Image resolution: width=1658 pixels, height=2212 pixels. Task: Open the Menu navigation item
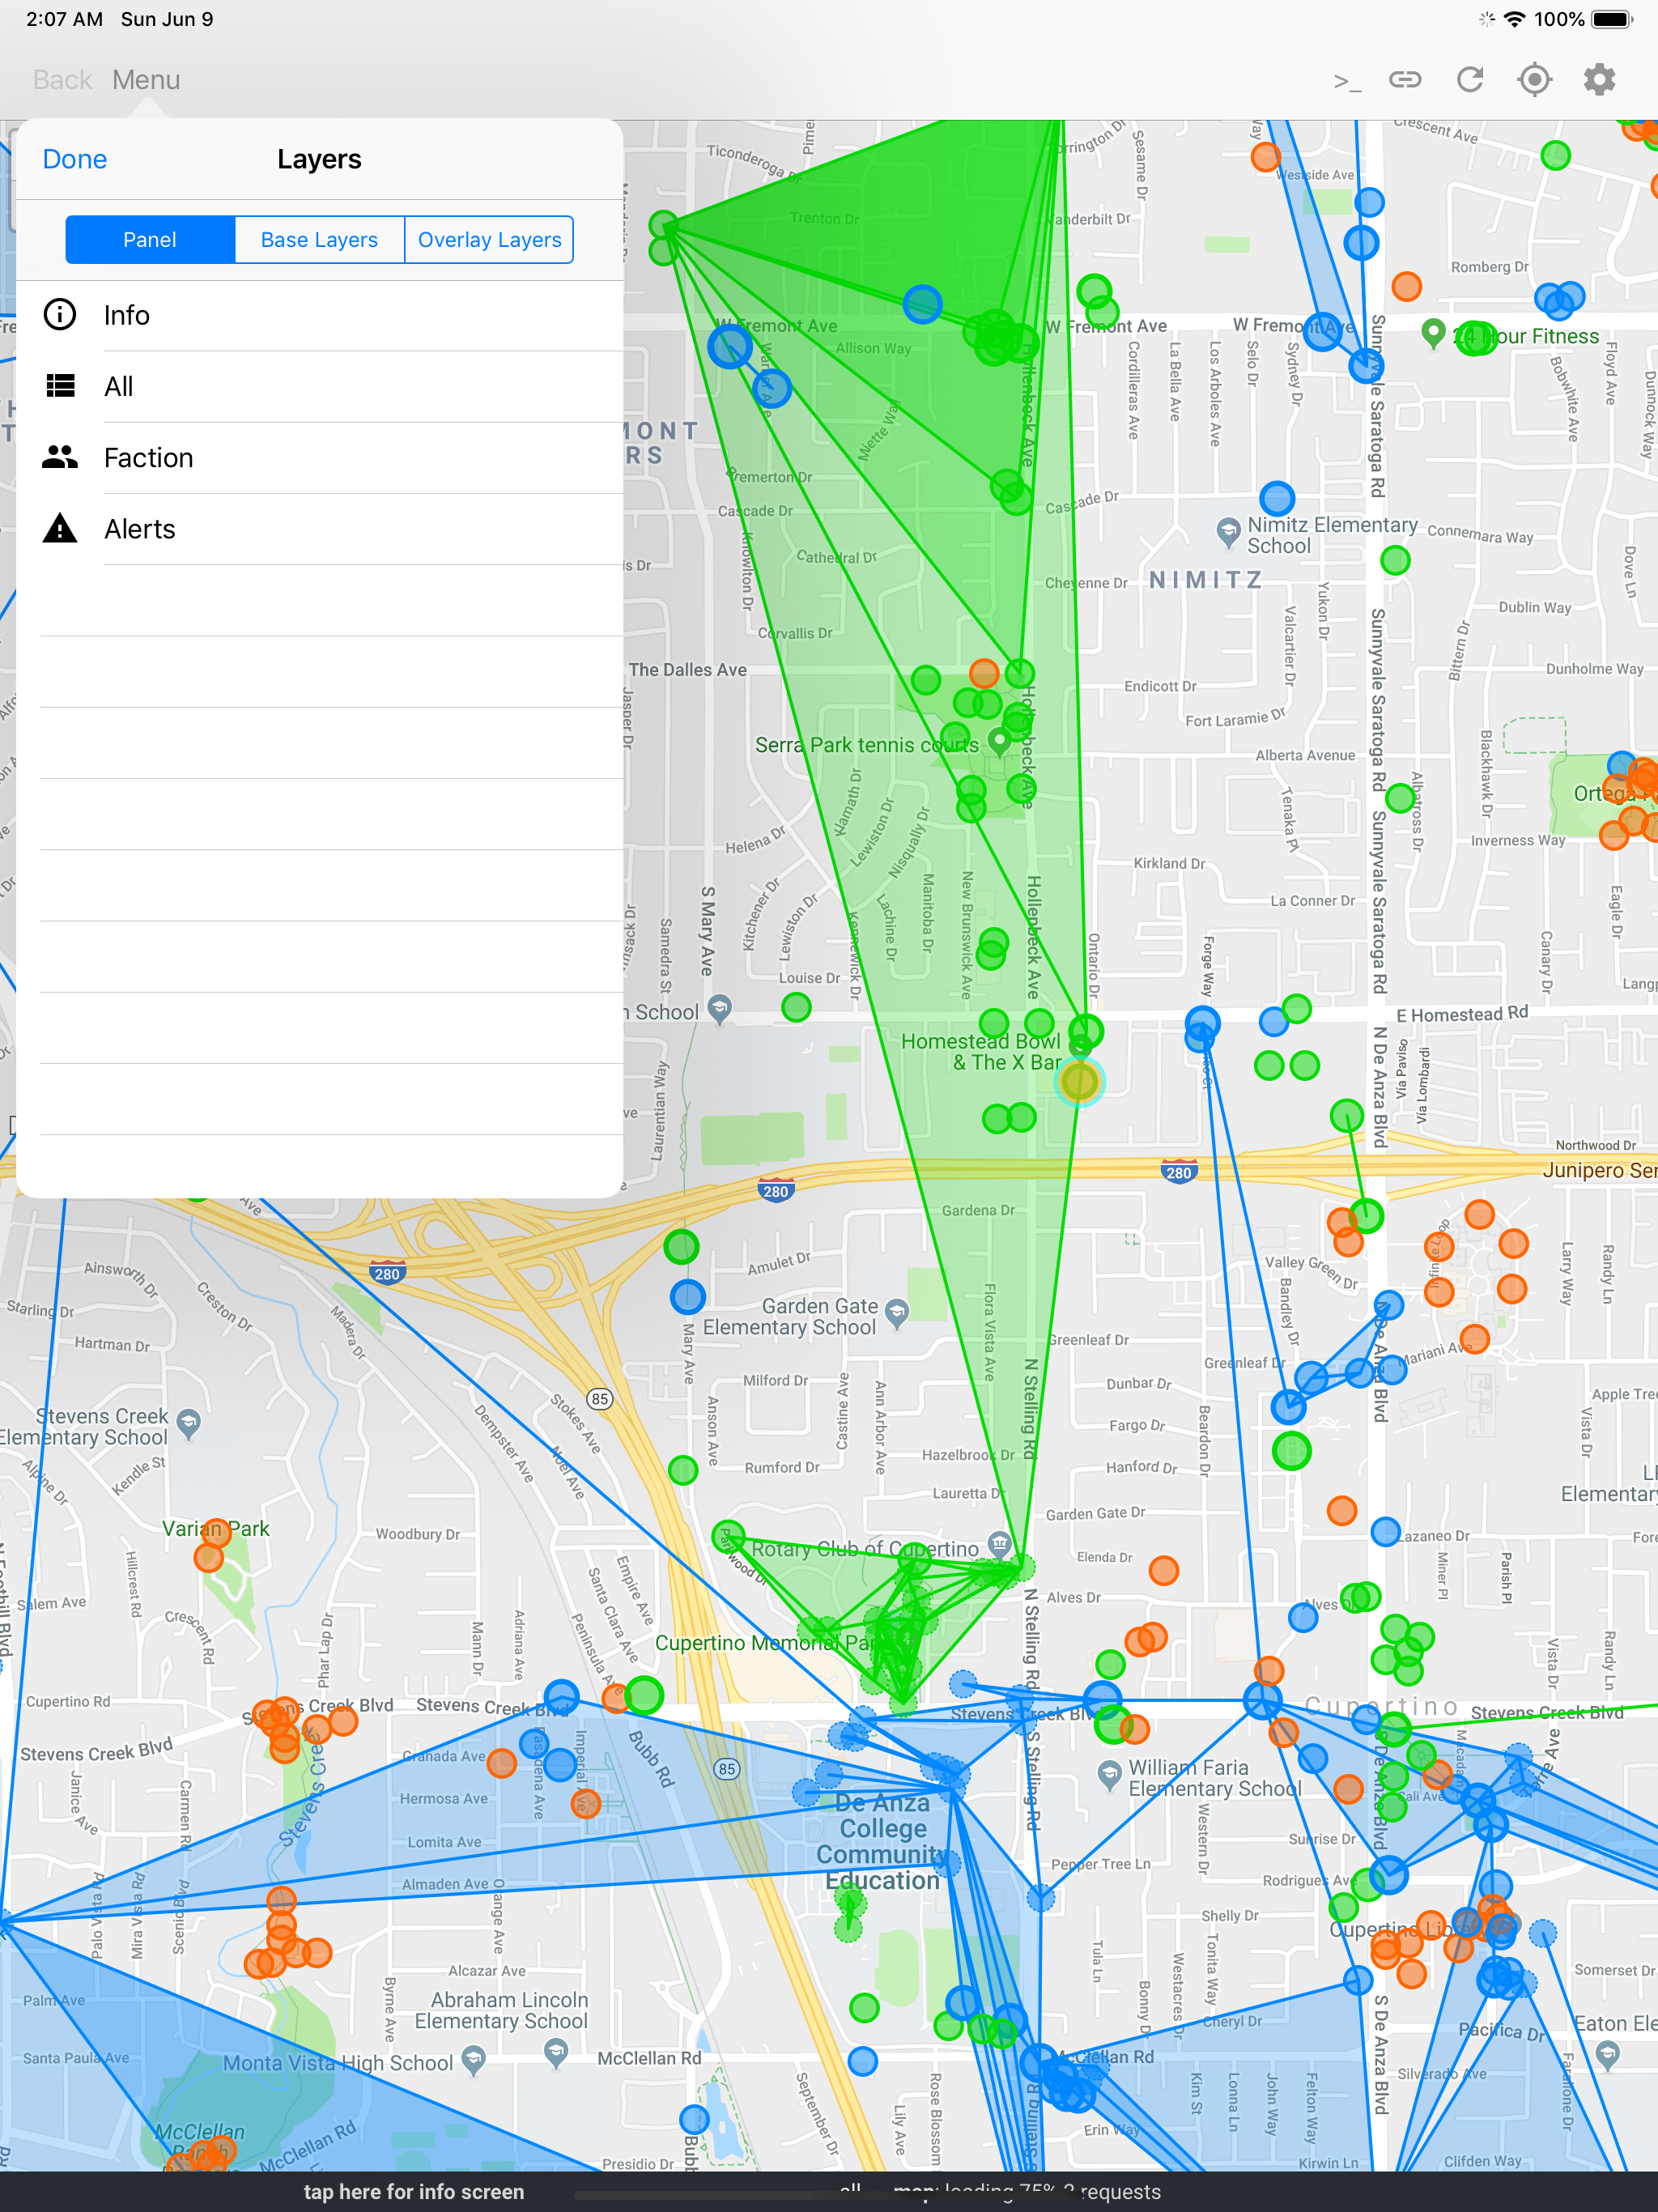point(146,80)
